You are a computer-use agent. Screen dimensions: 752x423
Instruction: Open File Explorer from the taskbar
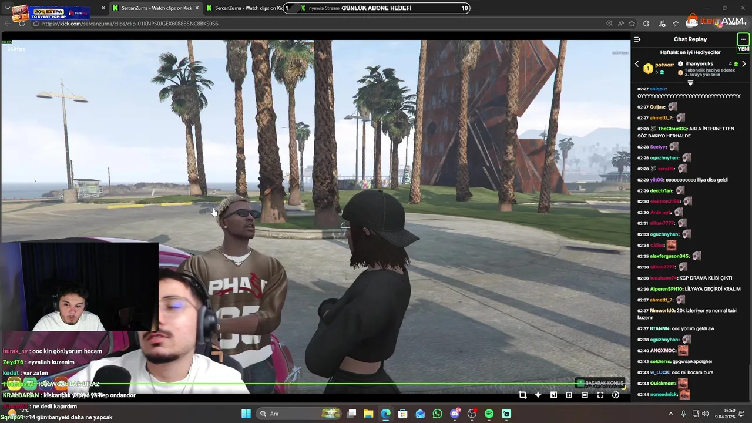click(368, 414)
